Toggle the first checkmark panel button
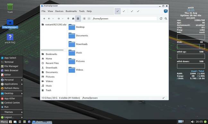 117,11
